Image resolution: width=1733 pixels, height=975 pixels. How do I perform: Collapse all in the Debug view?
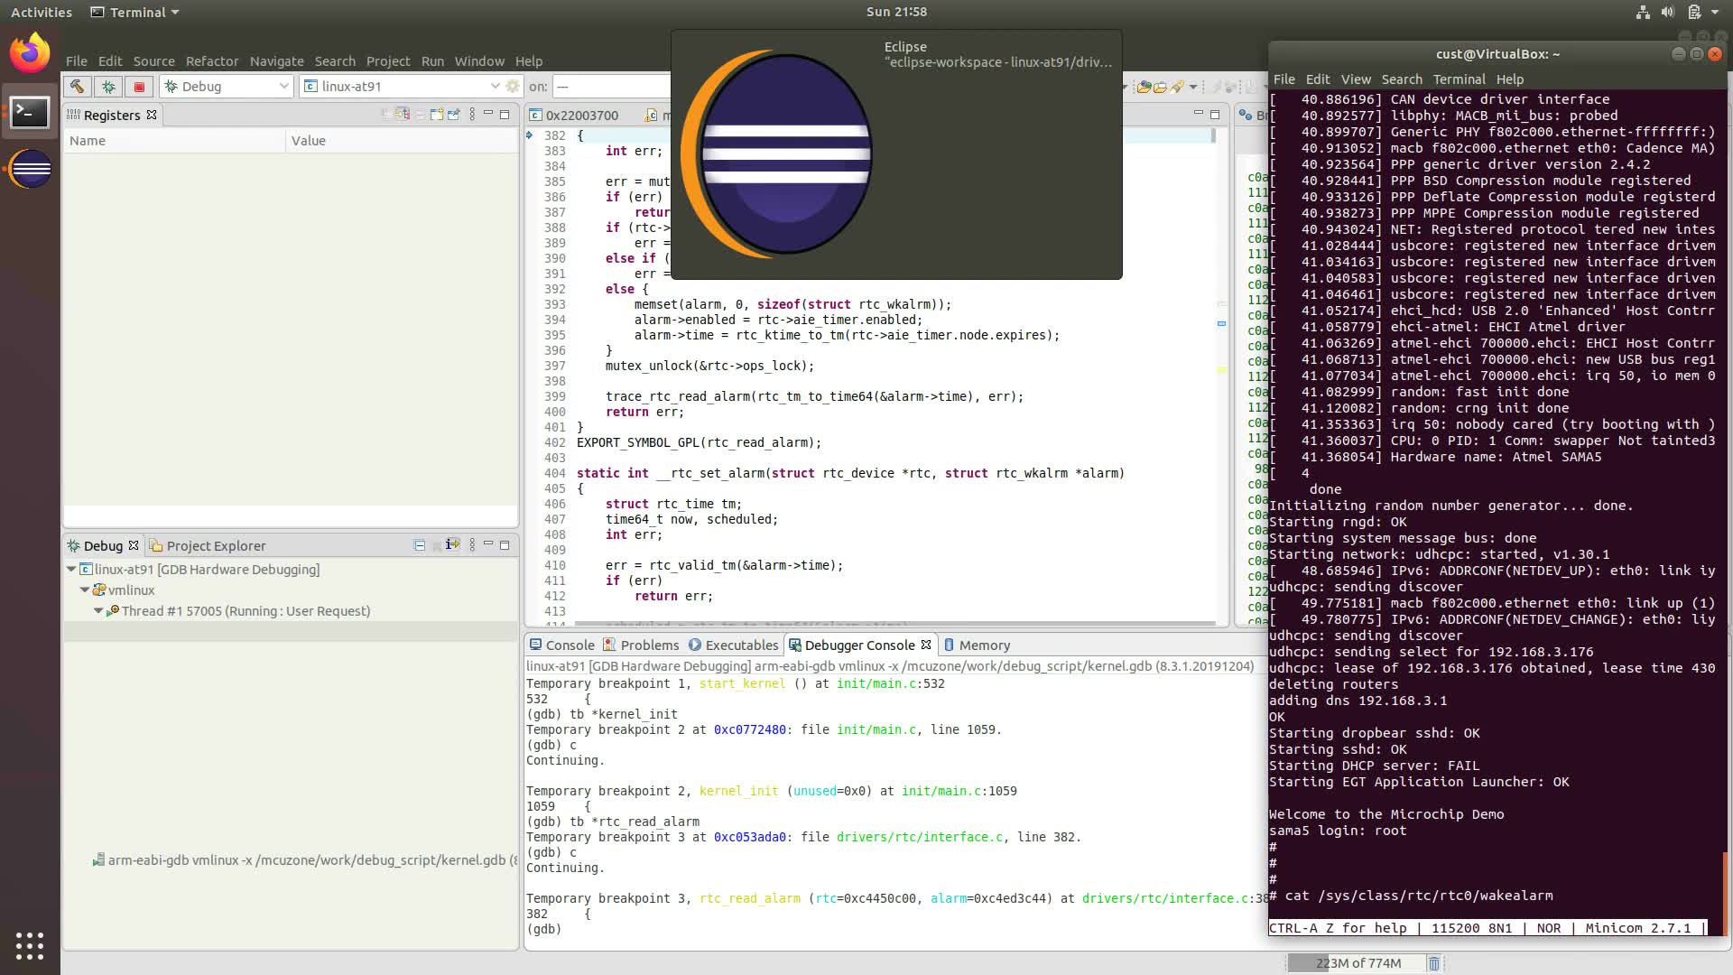(419, 545)
